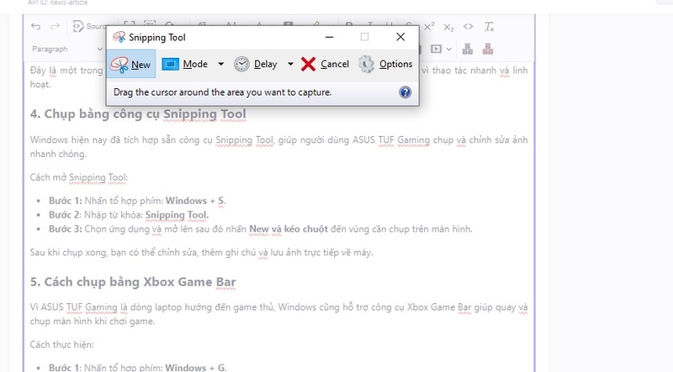Open Snipping Tool Options
The width and height of the screenshot is (673, 372).
pos(385,65)
